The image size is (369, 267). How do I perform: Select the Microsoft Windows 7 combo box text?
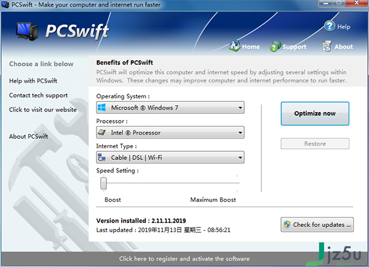pos(145,108)
